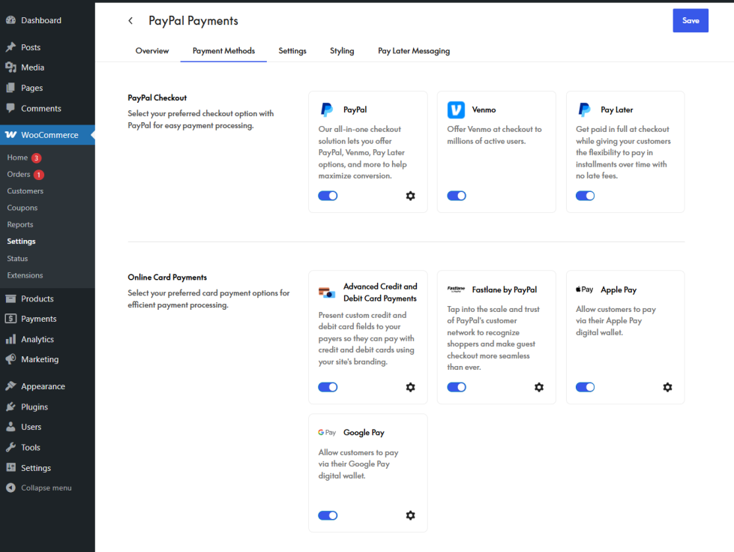Screen dimensions: 734x552
Task: Save the PayPal Payments settings
Action: tap(691, 20)
